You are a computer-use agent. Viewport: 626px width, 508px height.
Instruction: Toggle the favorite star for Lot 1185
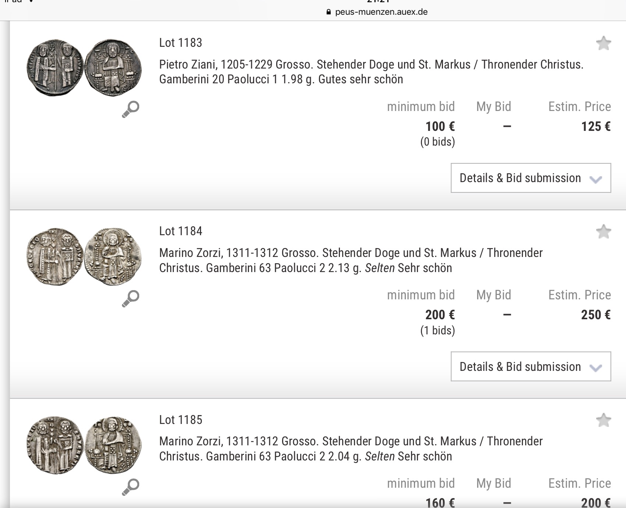click(604, 420)
